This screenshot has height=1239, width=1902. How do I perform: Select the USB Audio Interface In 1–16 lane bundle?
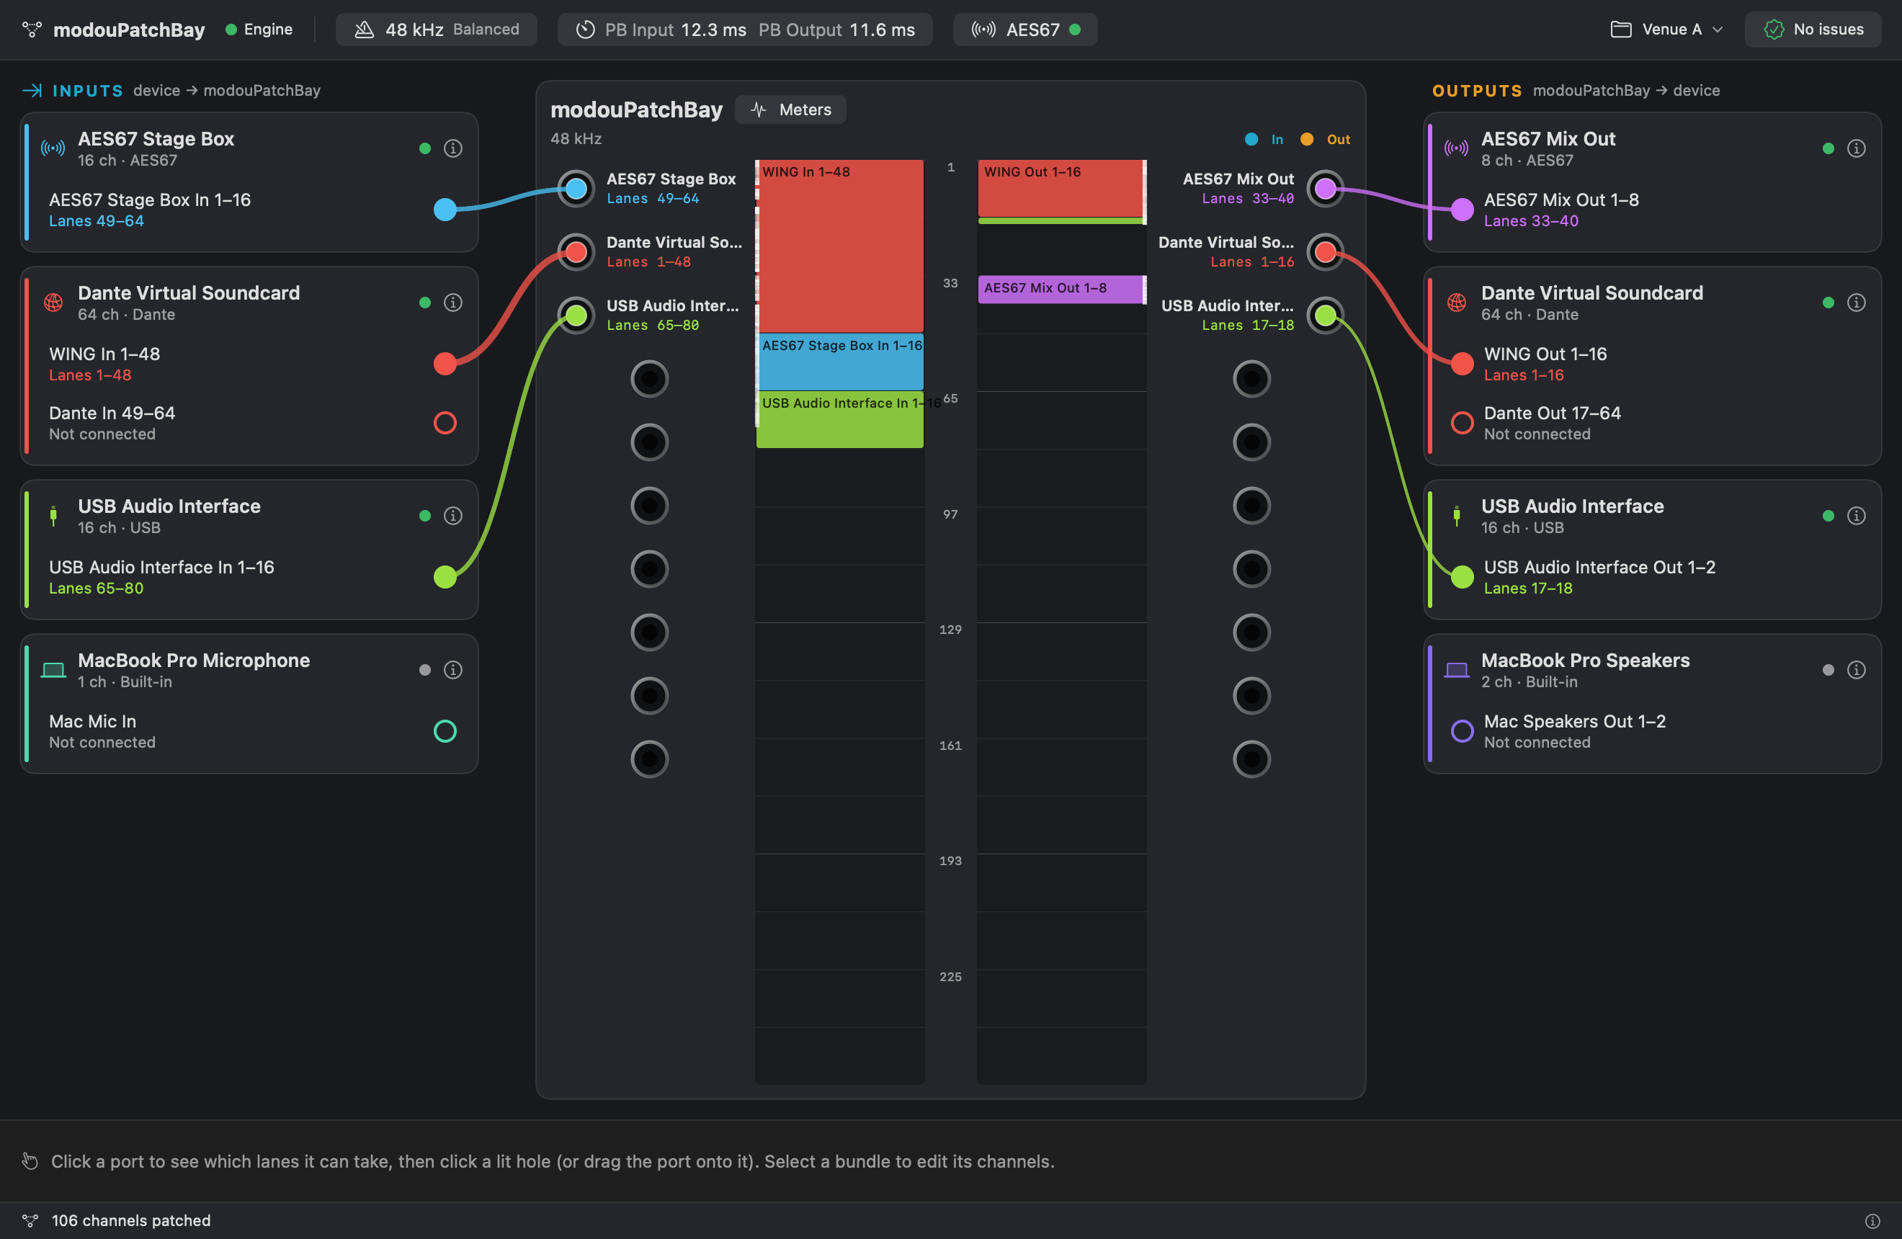(x=840, y=419)
